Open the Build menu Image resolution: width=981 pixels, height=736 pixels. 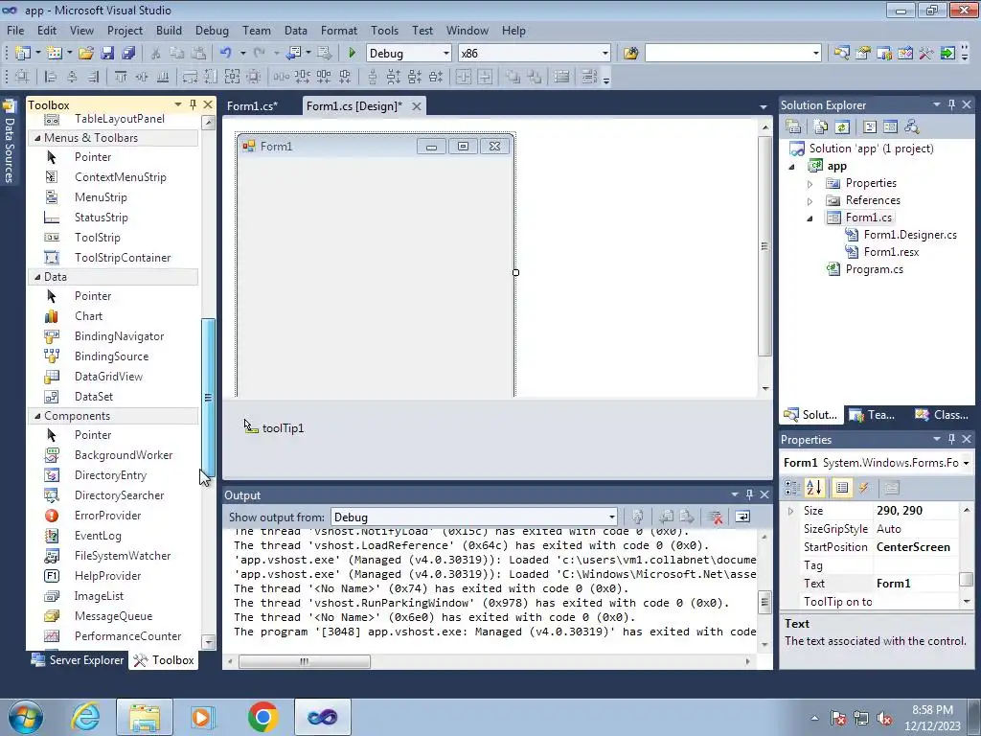[169, 30]
